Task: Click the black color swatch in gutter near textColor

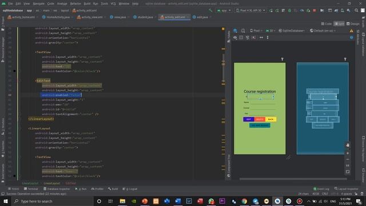Action: [14, 71]
